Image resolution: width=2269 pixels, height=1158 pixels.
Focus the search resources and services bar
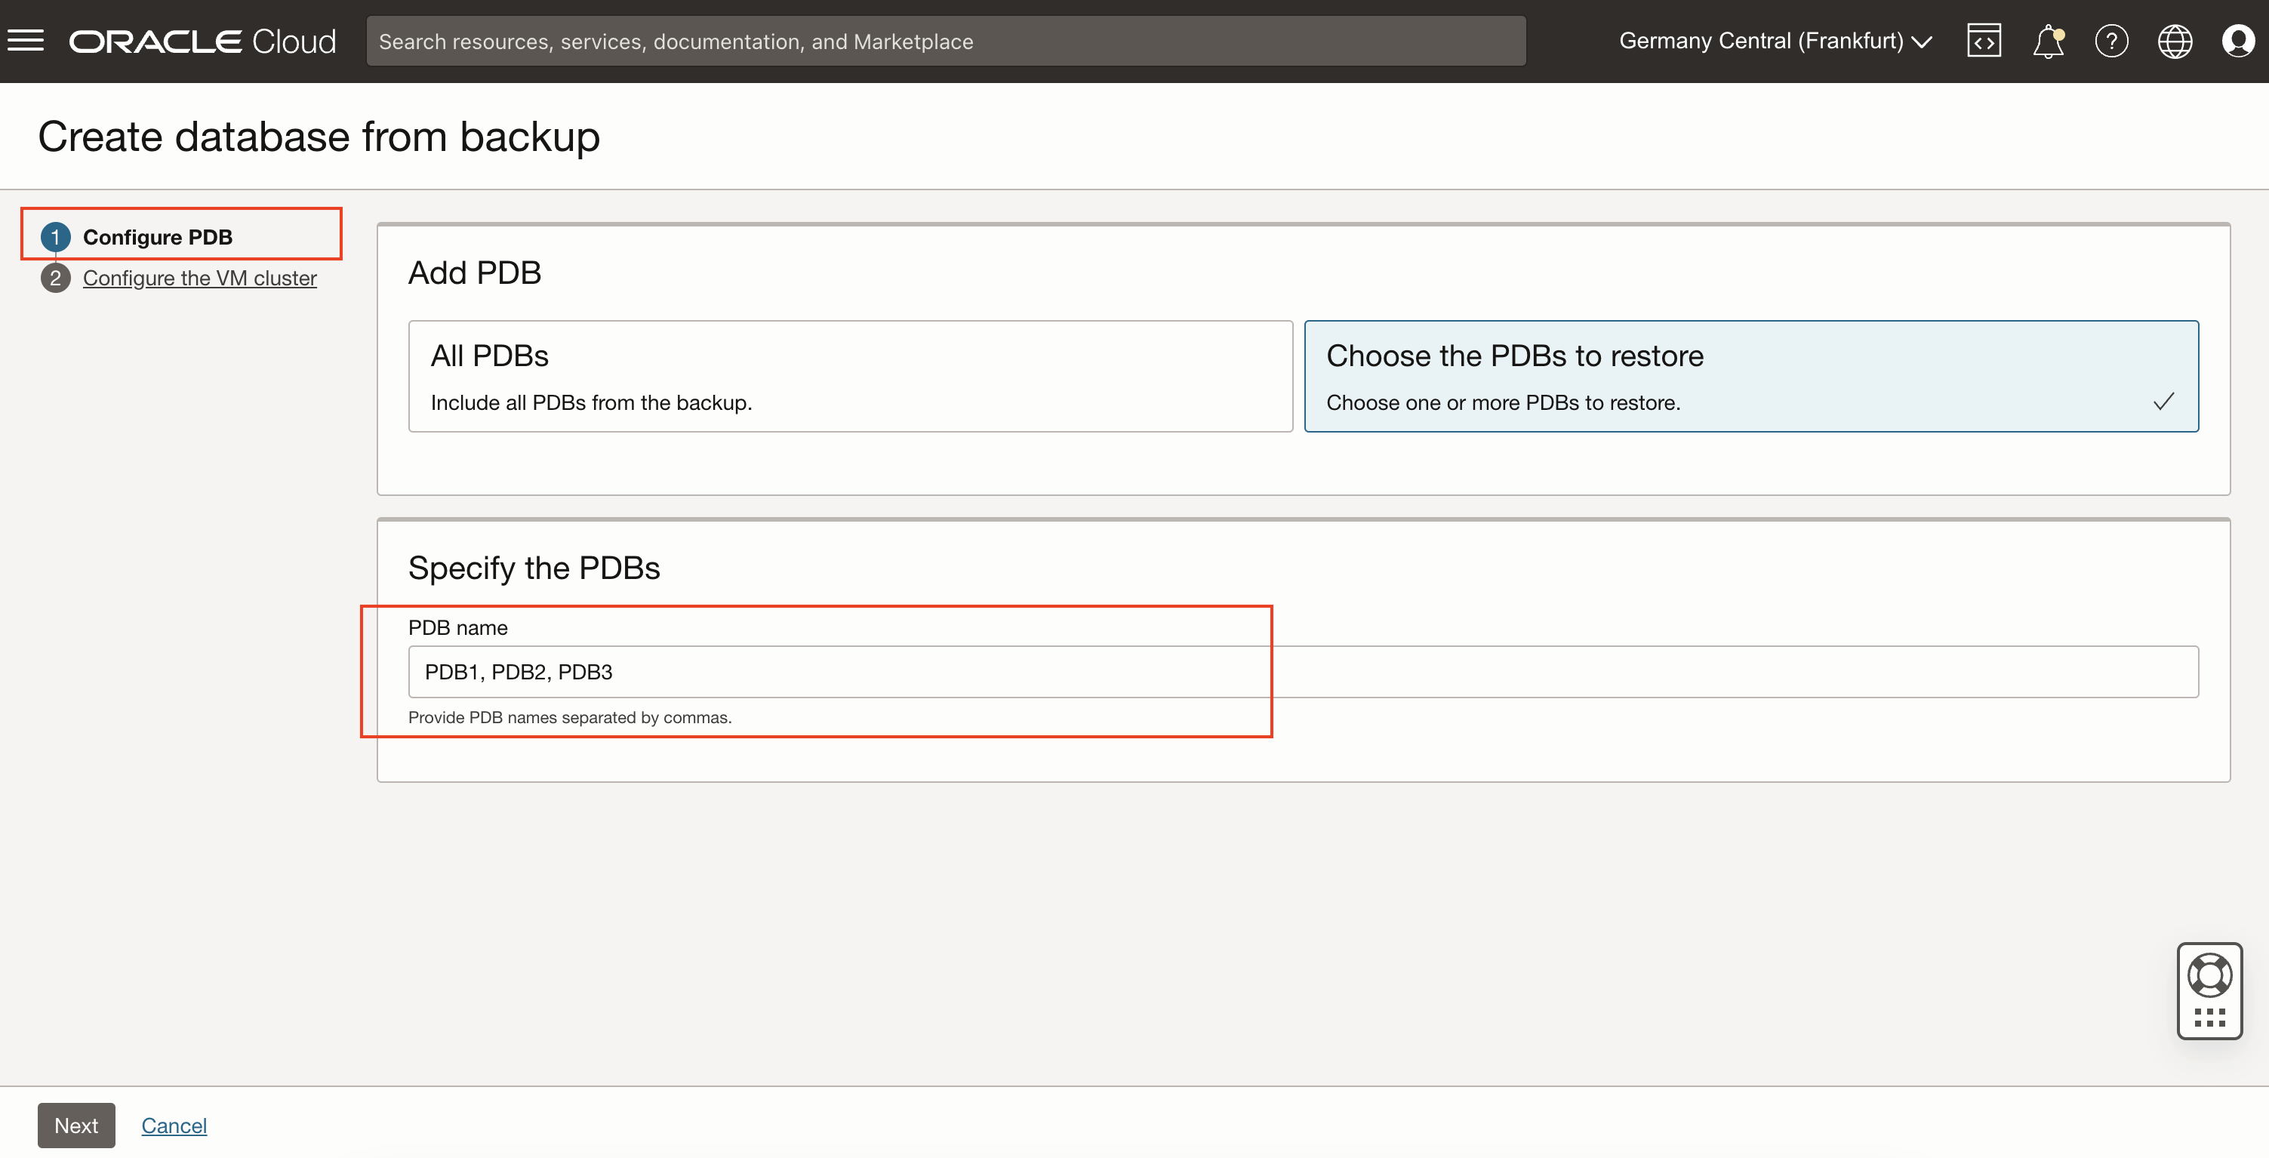pyautogui.click(x=945, y=41)
